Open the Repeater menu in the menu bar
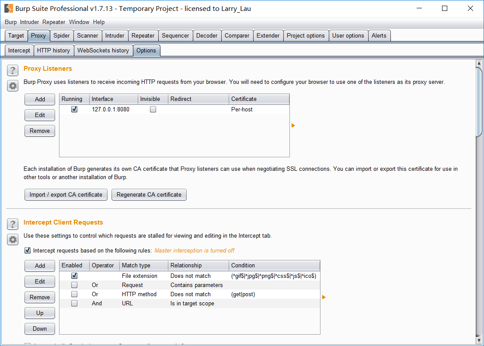 click(54, 22)
